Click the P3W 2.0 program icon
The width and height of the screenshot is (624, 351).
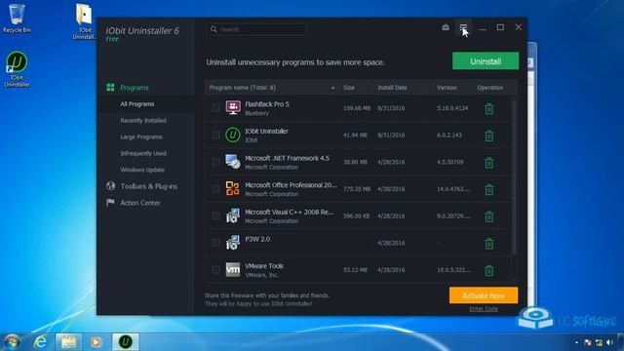[x=233, y=243]
